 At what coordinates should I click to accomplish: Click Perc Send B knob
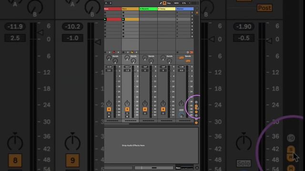pos(133,61)
